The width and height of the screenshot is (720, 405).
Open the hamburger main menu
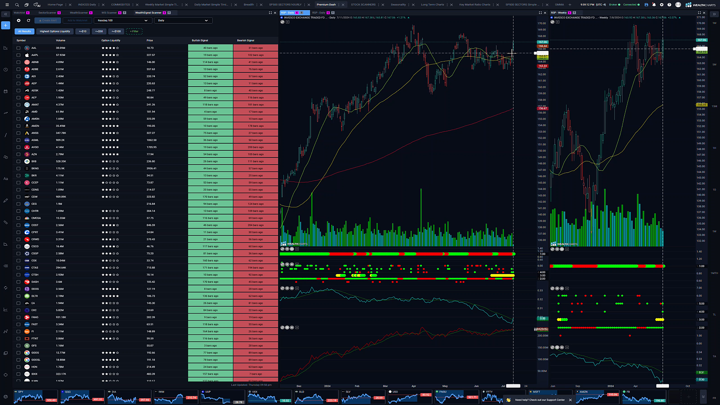pyautogui.click(x=7, y=5)
